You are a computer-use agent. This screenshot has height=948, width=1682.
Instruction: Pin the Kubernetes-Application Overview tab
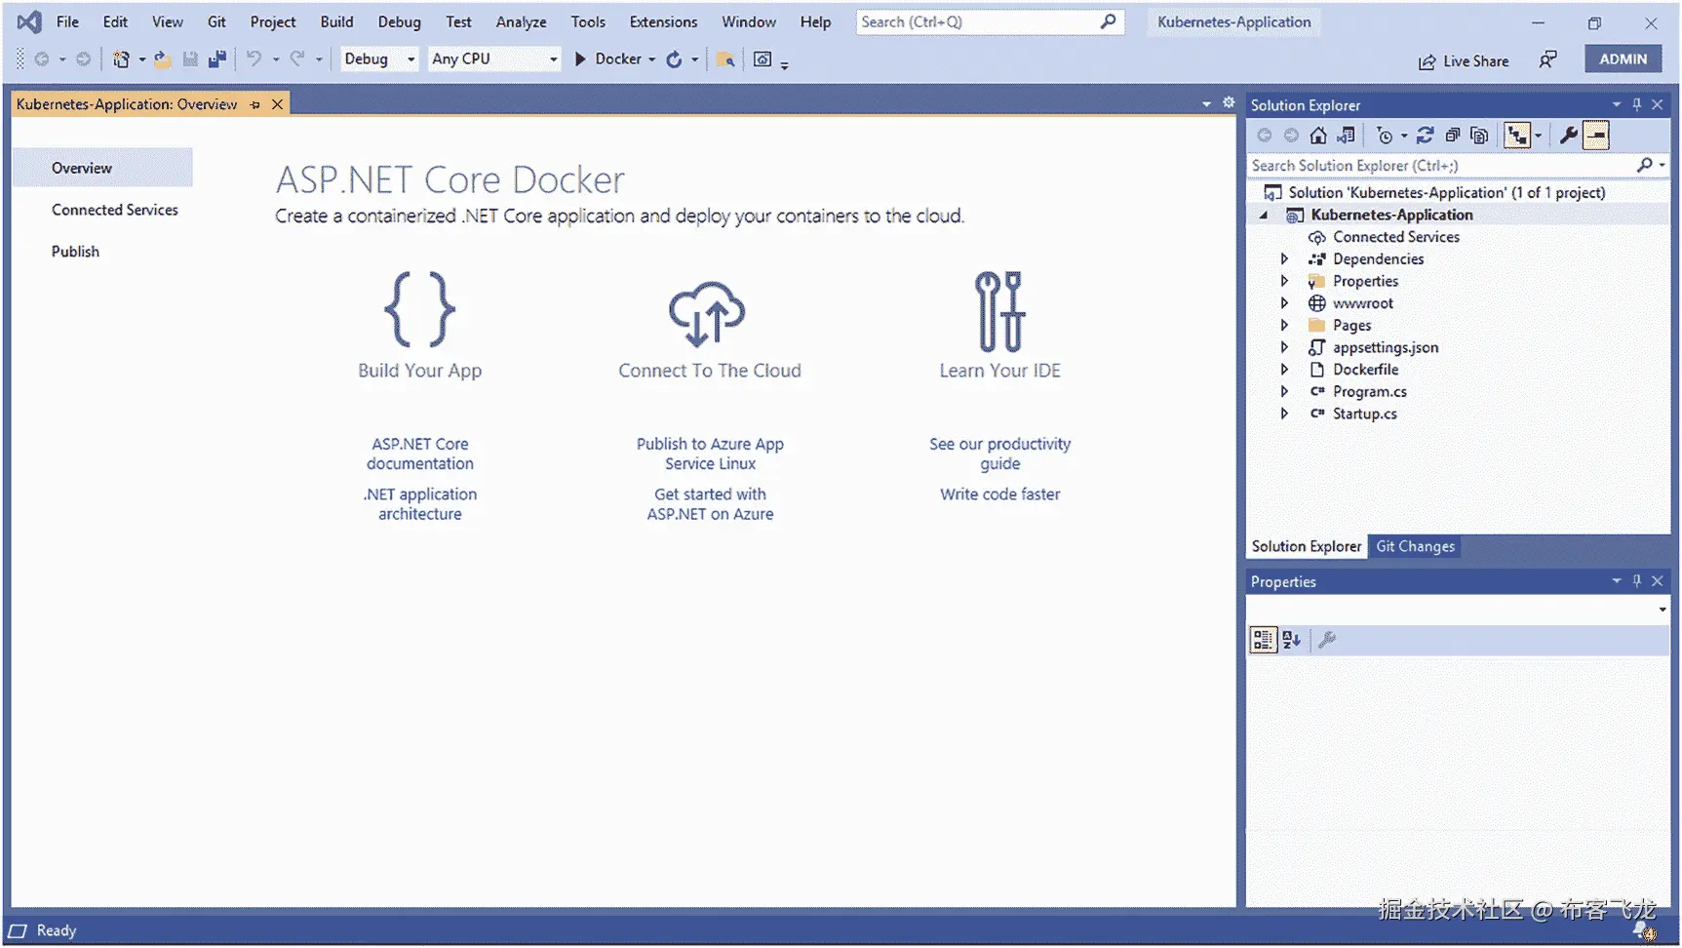point(255,104)
